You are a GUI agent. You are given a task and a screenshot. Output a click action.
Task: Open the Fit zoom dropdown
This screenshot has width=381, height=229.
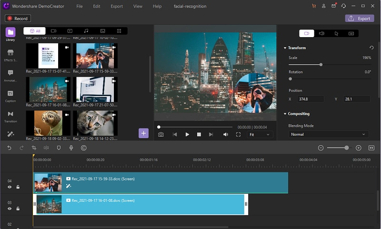coord(260,135)
